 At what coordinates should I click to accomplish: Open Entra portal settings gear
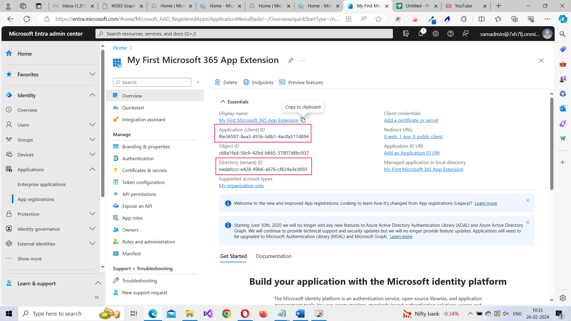click(x=435, y=34)
